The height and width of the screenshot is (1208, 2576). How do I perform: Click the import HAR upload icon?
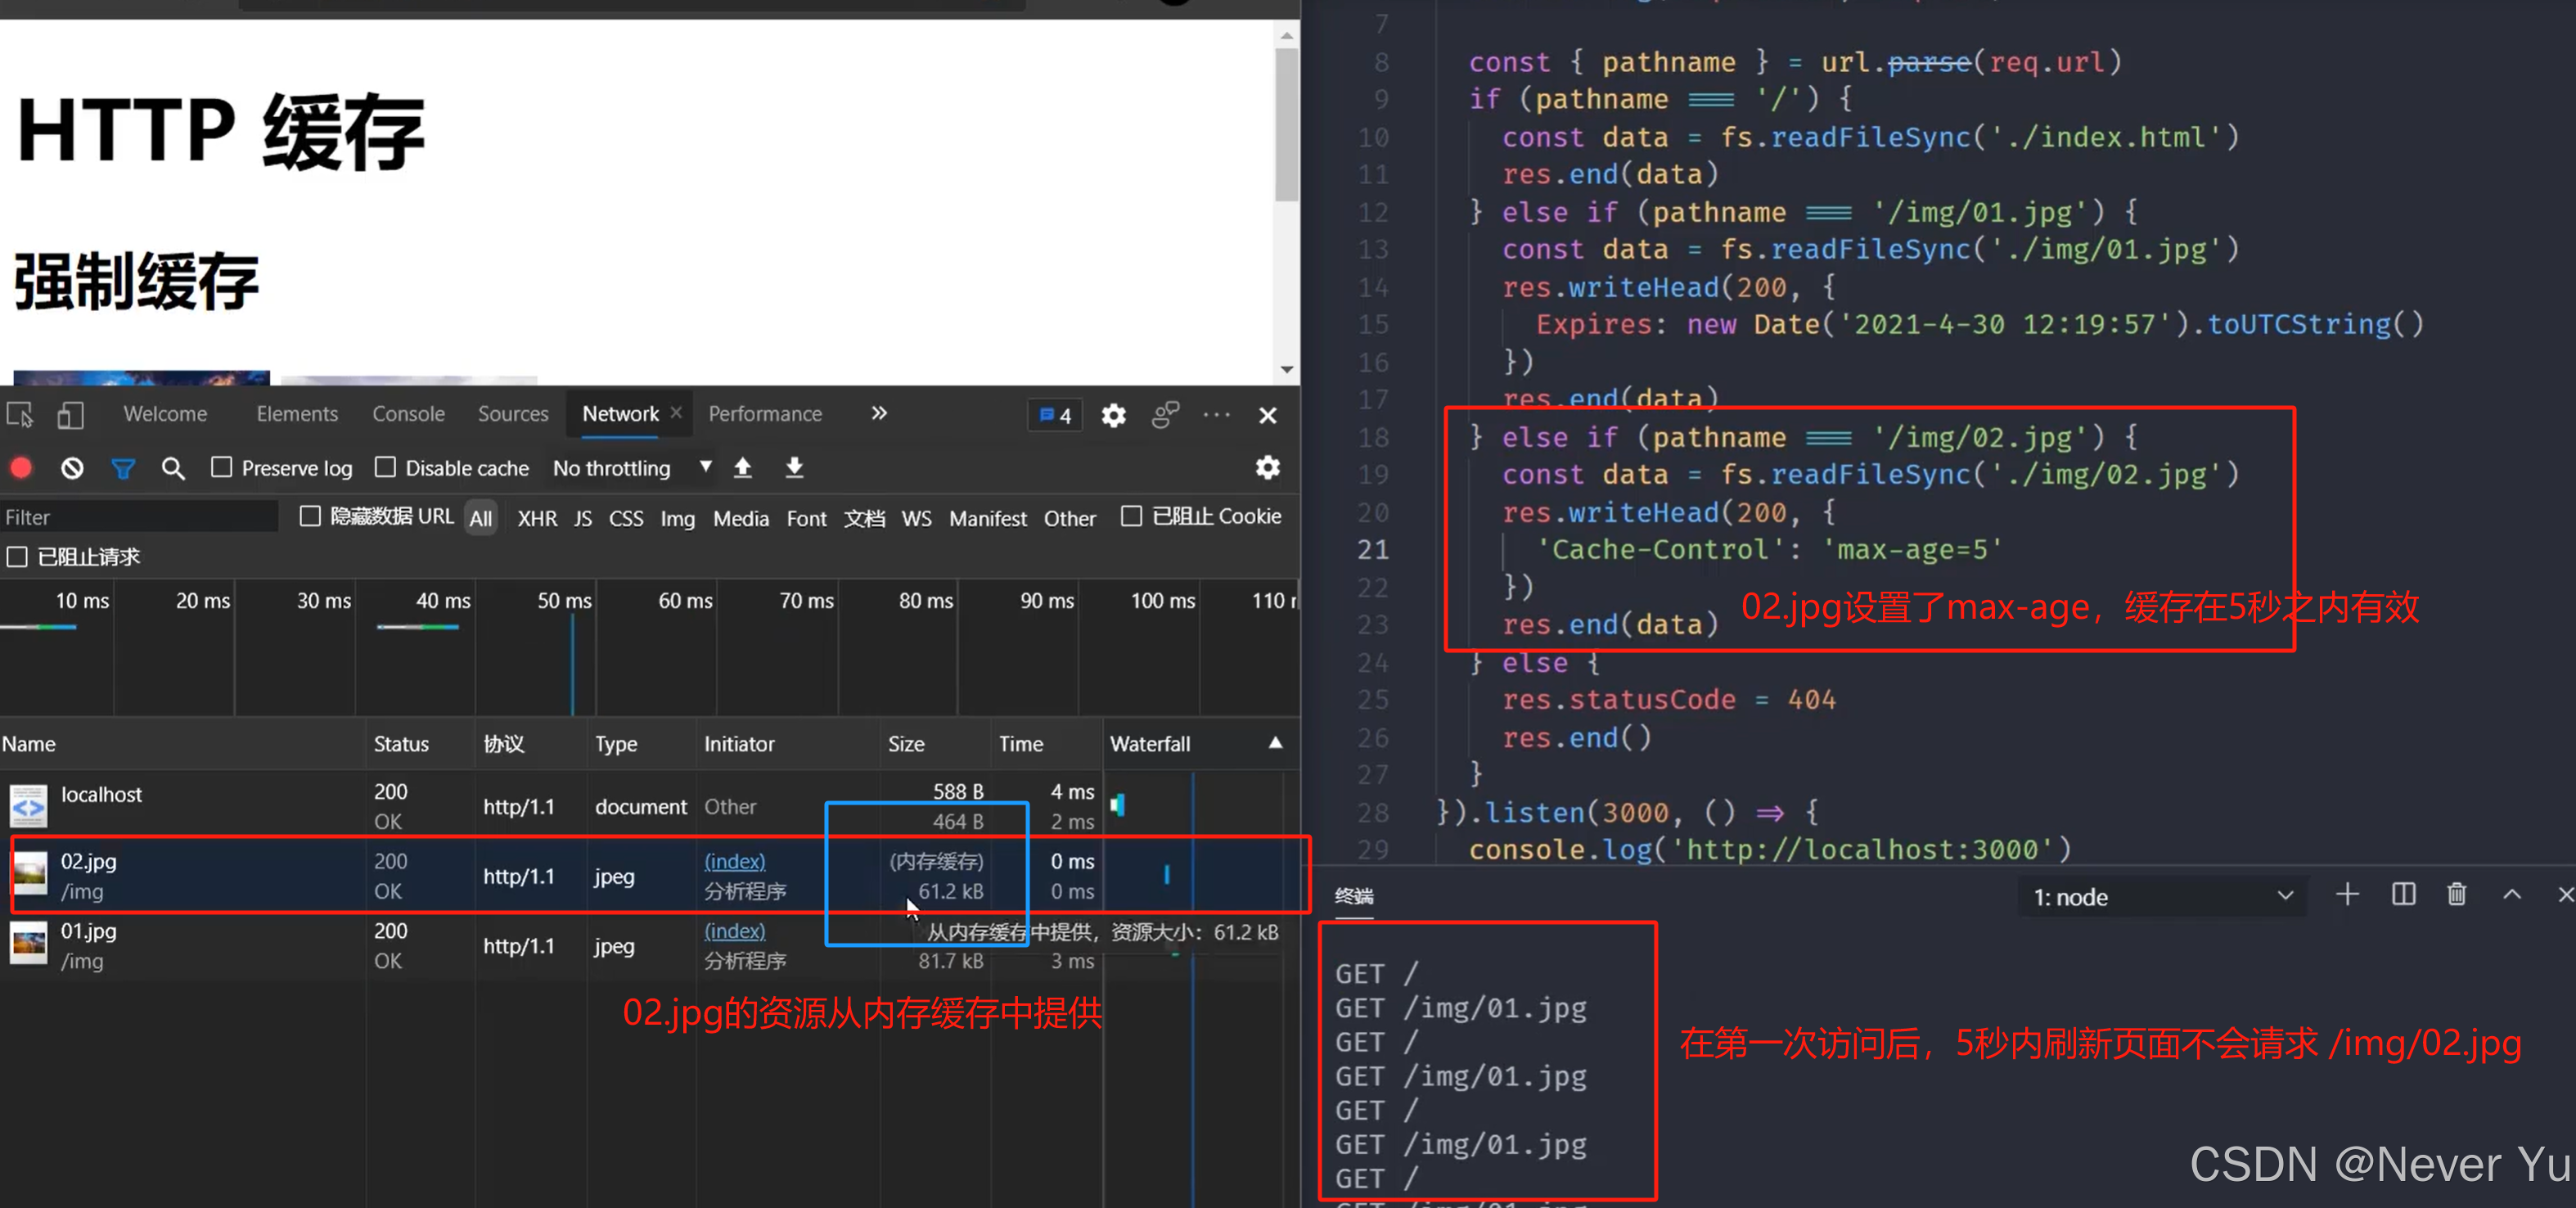tap(743, 468)
